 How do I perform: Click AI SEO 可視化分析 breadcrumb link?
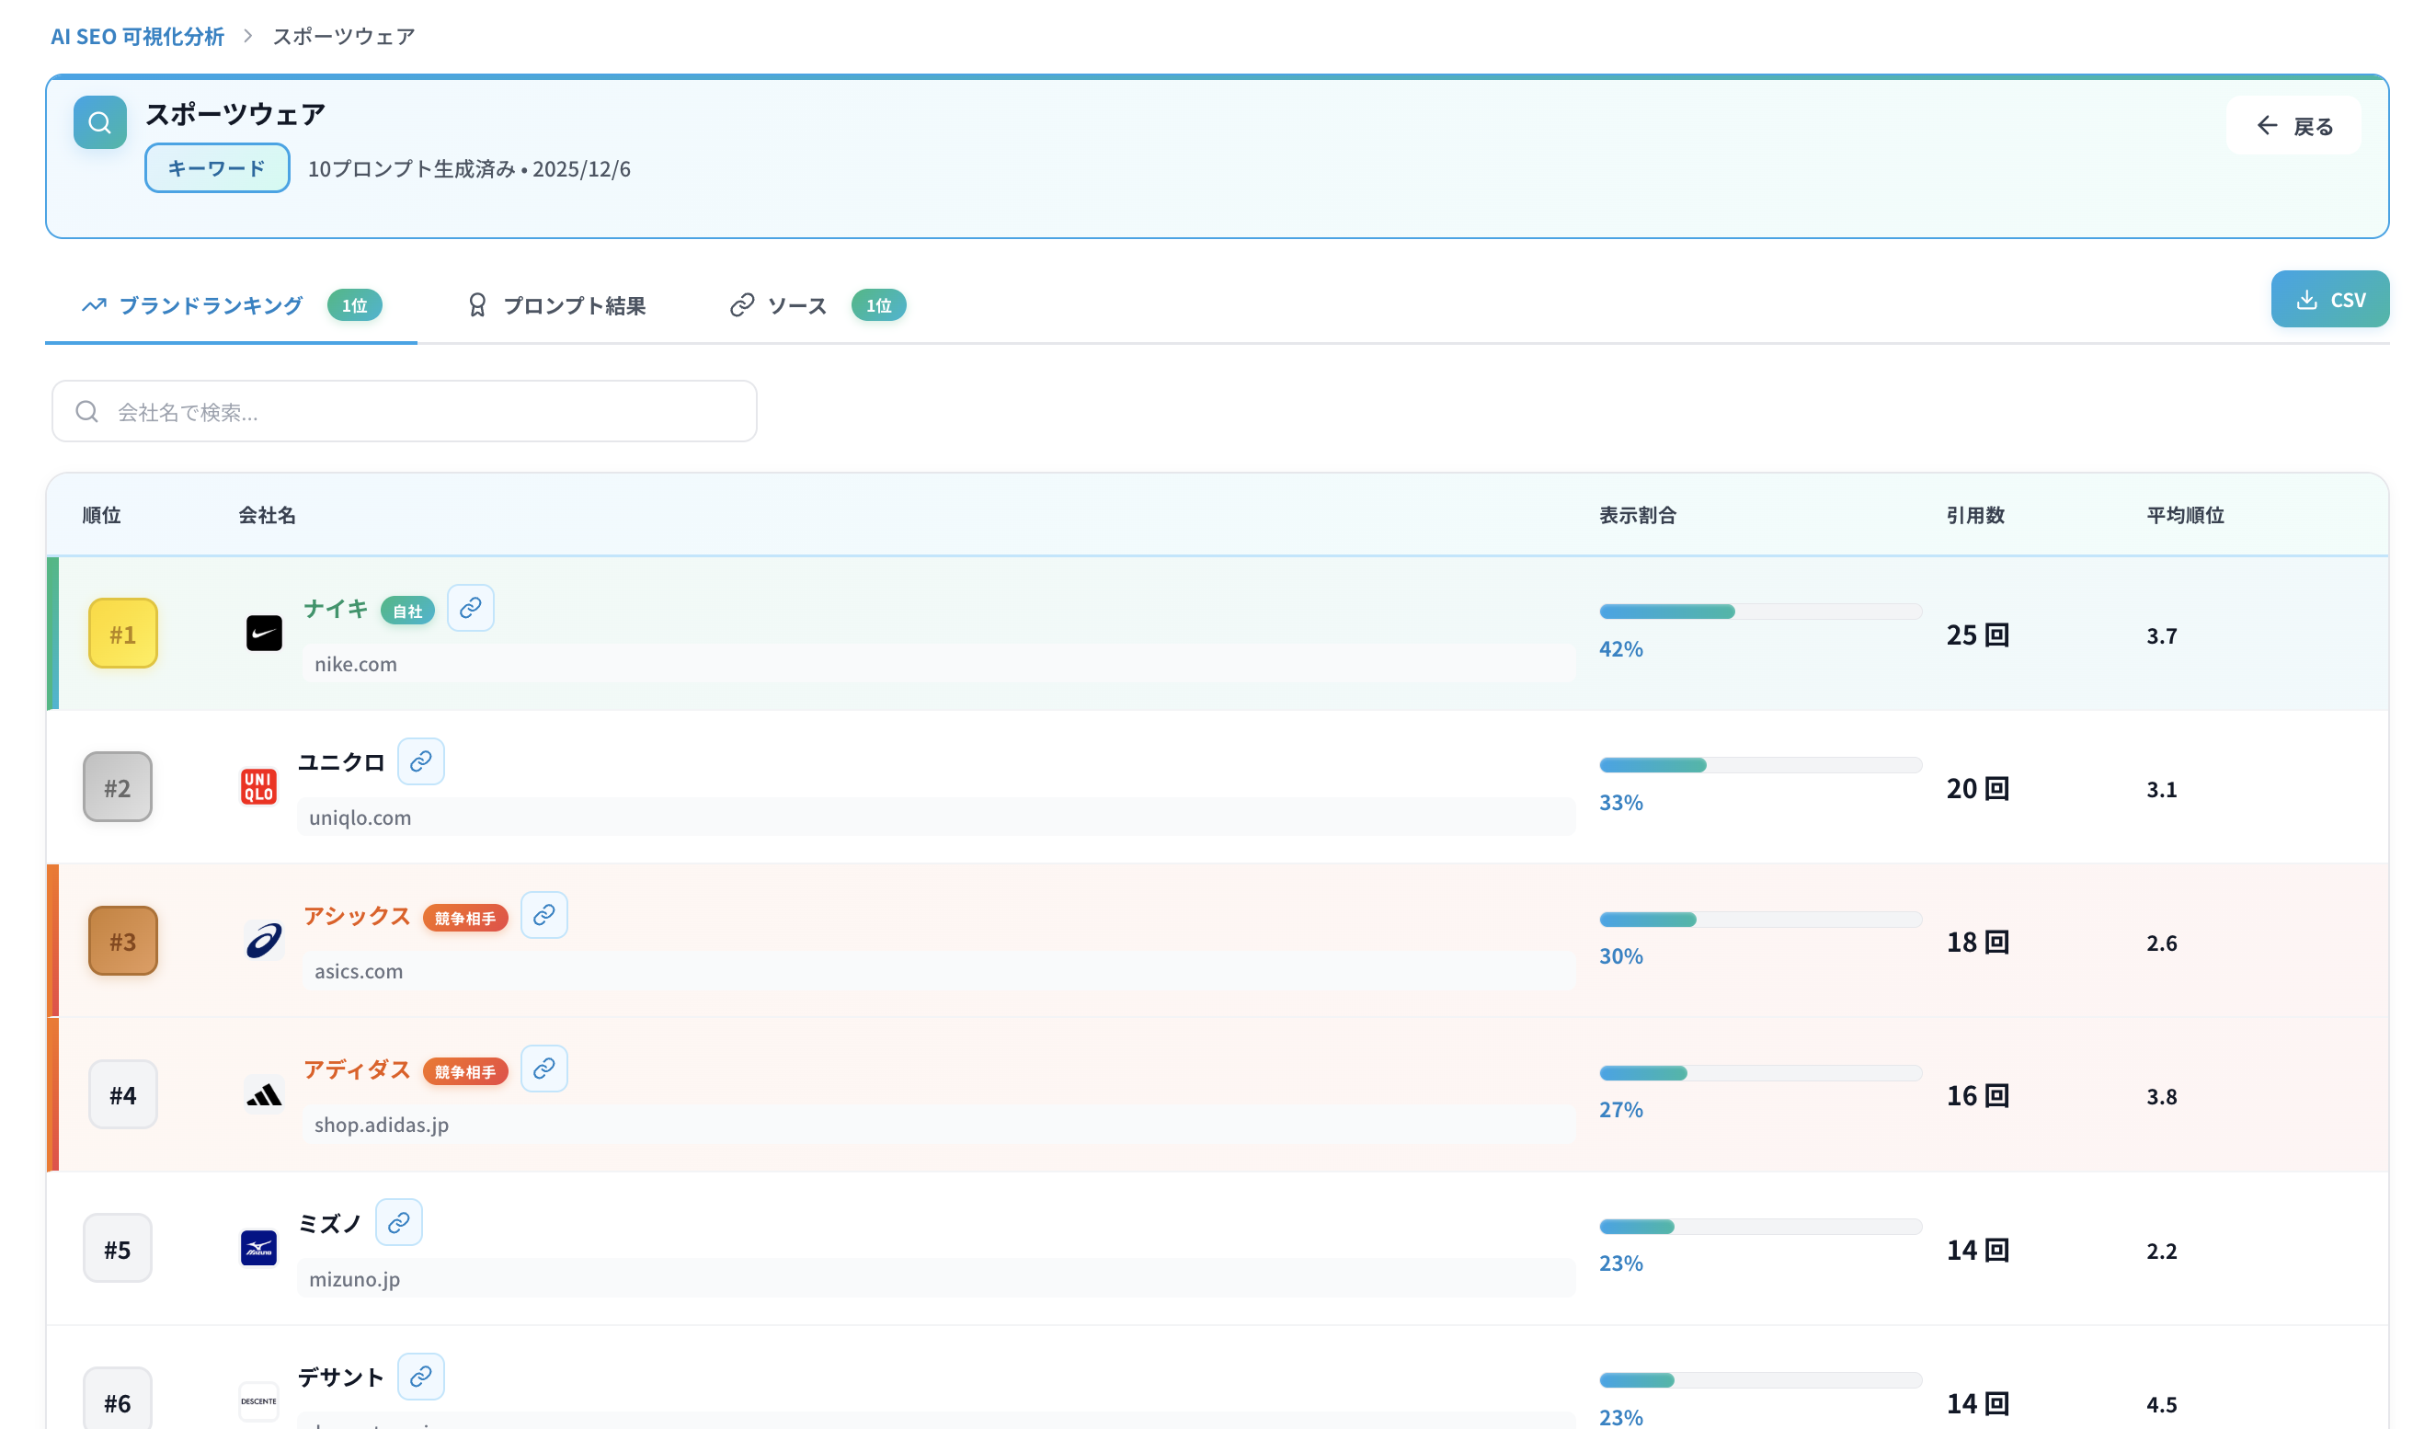[x=137, y=37]
